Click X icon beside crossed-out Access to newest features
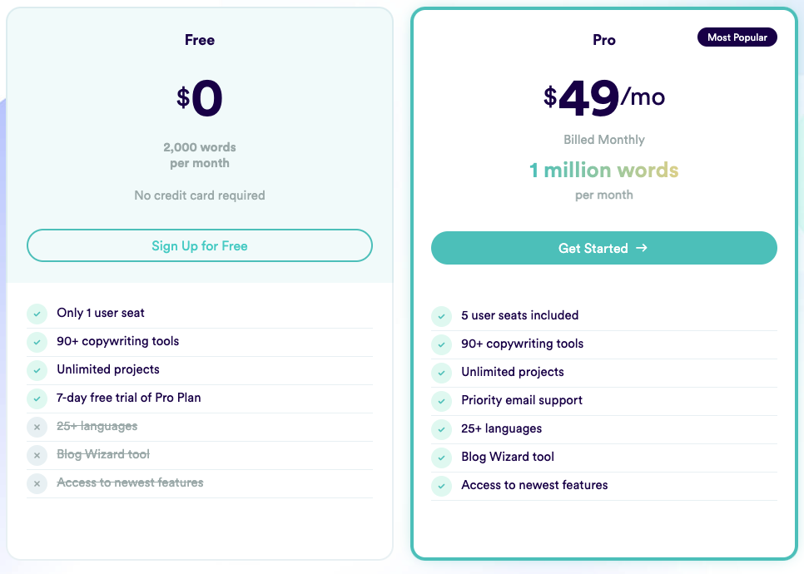This screenshot has height=574, width=804. click(x=37, y=483)
